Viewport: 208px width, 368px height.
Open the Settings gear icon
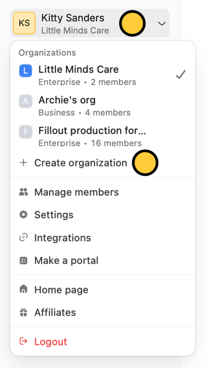(23, 215)
